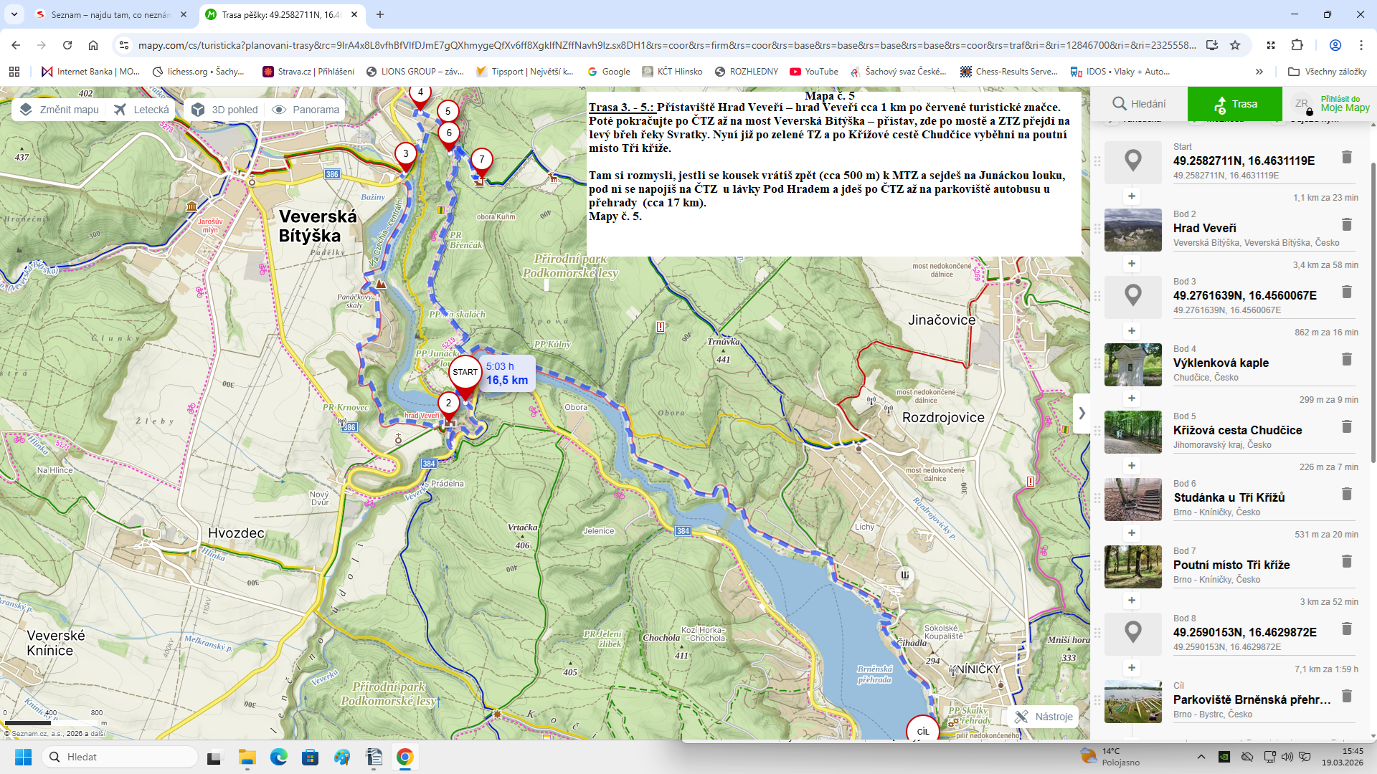Click the red START marker on map

465,373
